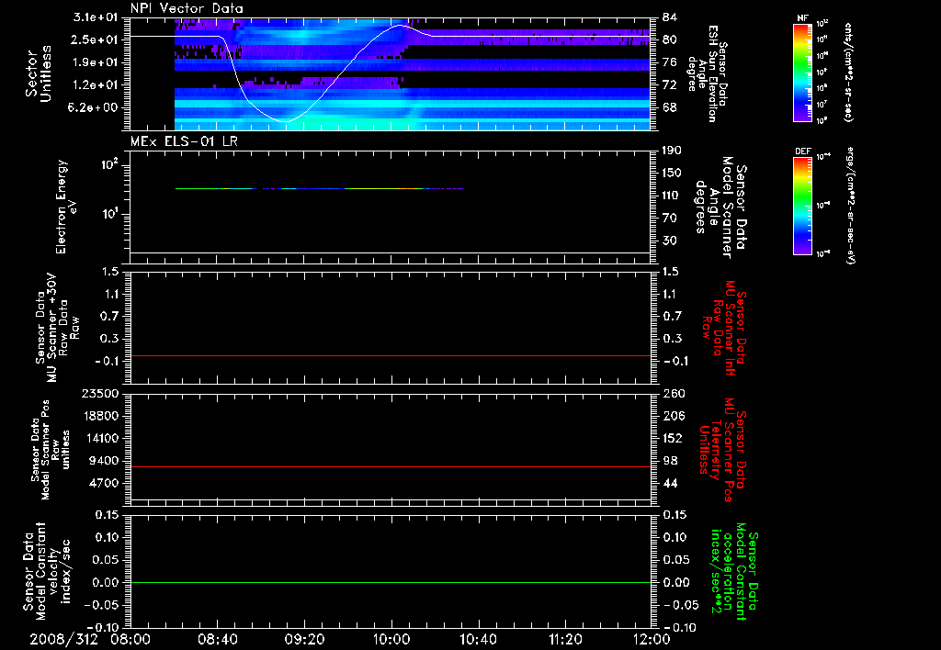Click the red trace in MU Scanner +30V panel
The width and height of the screenshot is (941, 650).
391,356
